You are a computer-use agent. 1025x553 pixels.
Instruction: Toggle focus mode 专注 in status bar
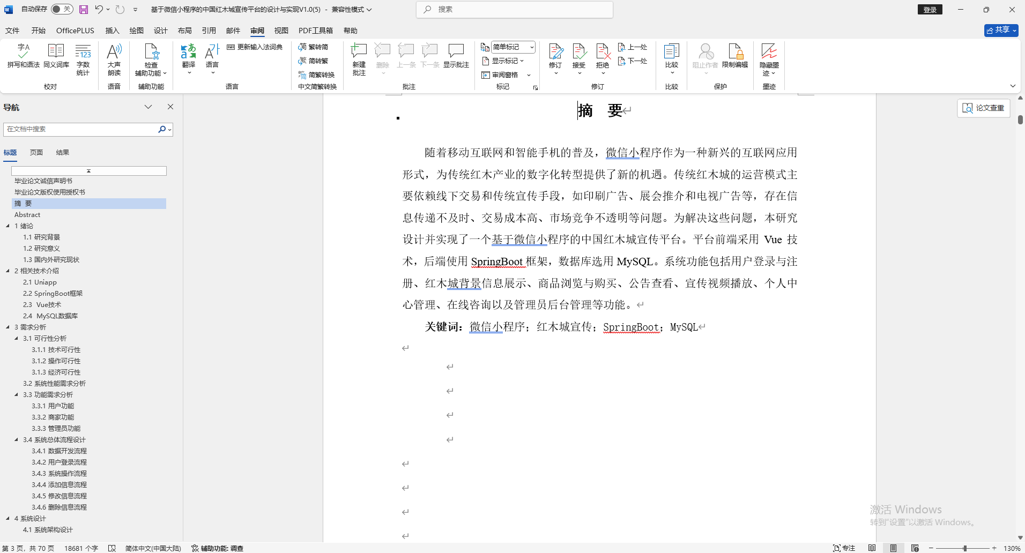(x=845, y=548)
